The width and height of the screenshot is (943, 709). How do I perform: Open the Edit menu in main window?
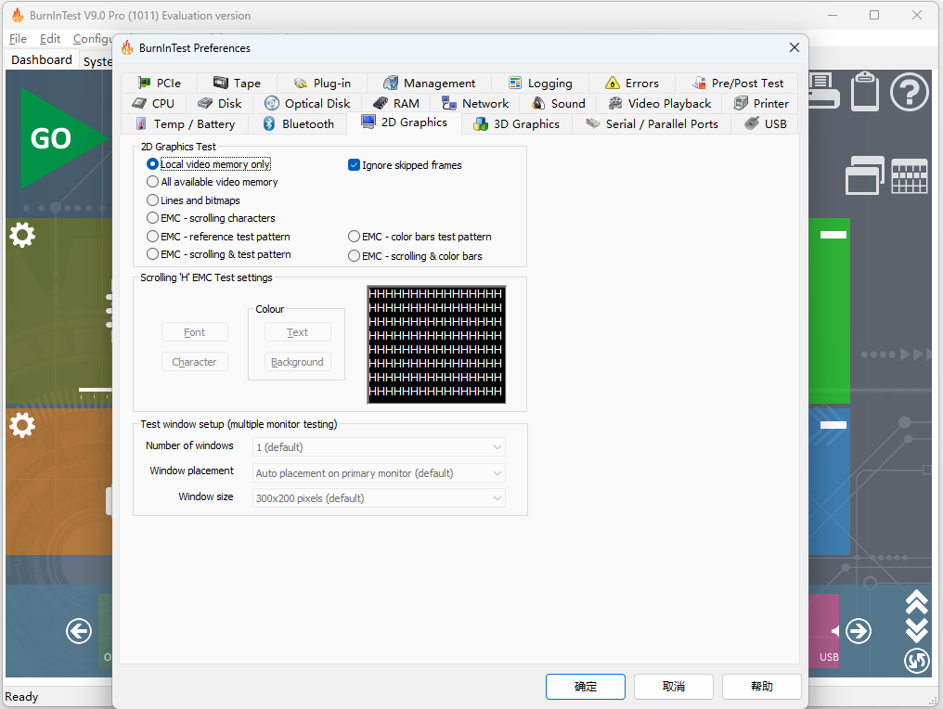point(50,38)
